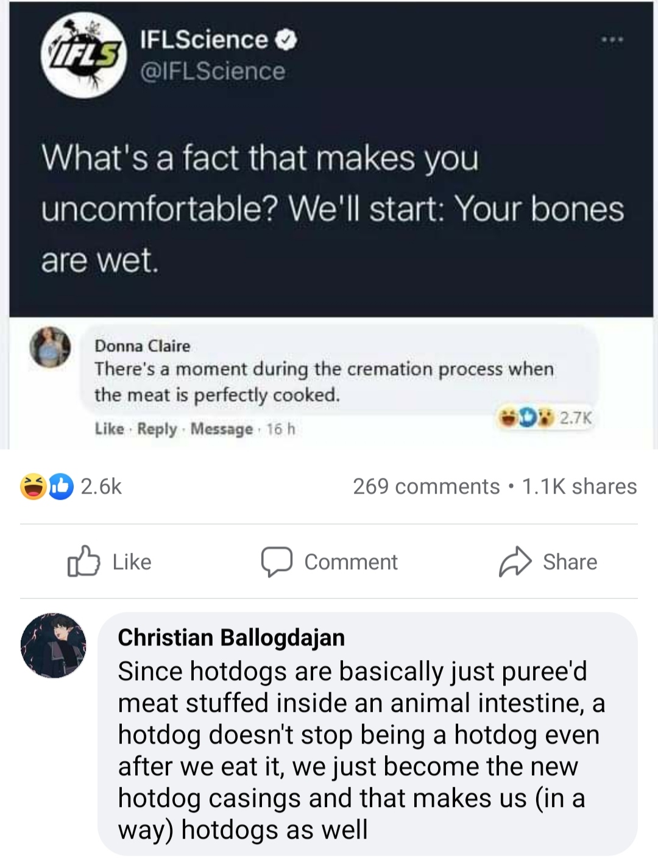The image size is (658, 860).
Task: Reply to Donna Claire's comment
Action: [x=157, y=429]
